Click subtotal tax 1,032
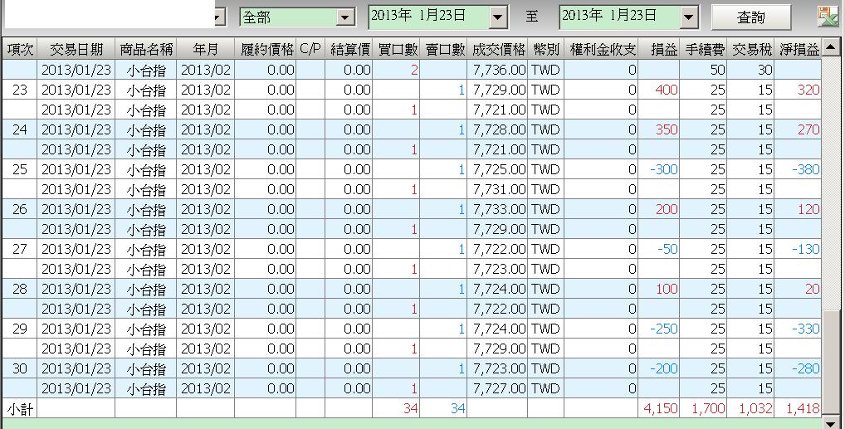The width and height of the screenshot is (845, 429). (x=755, y=408)
